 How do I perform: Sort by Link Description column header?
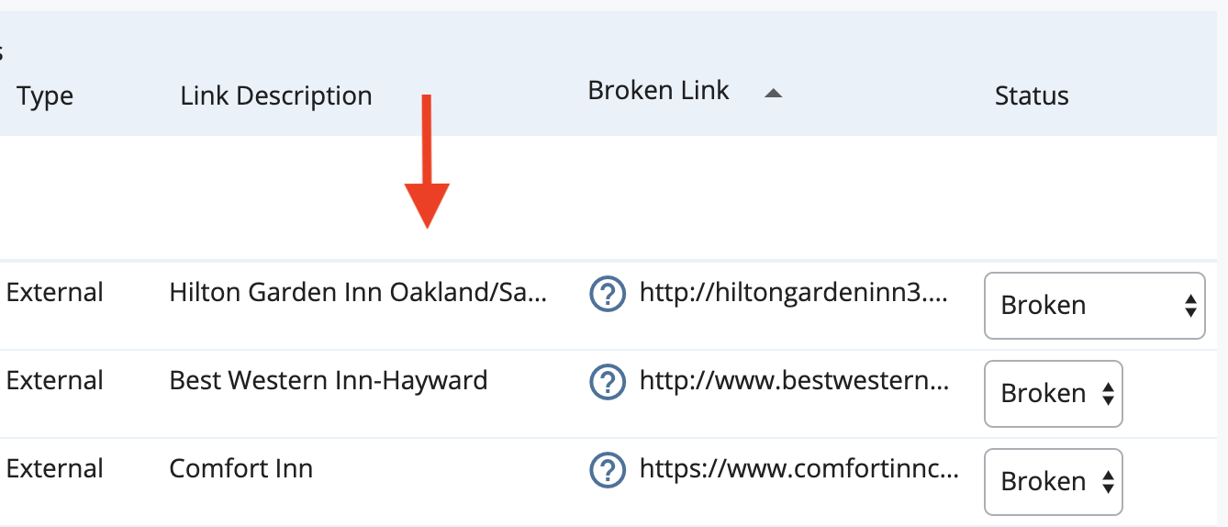click(276, 95)
